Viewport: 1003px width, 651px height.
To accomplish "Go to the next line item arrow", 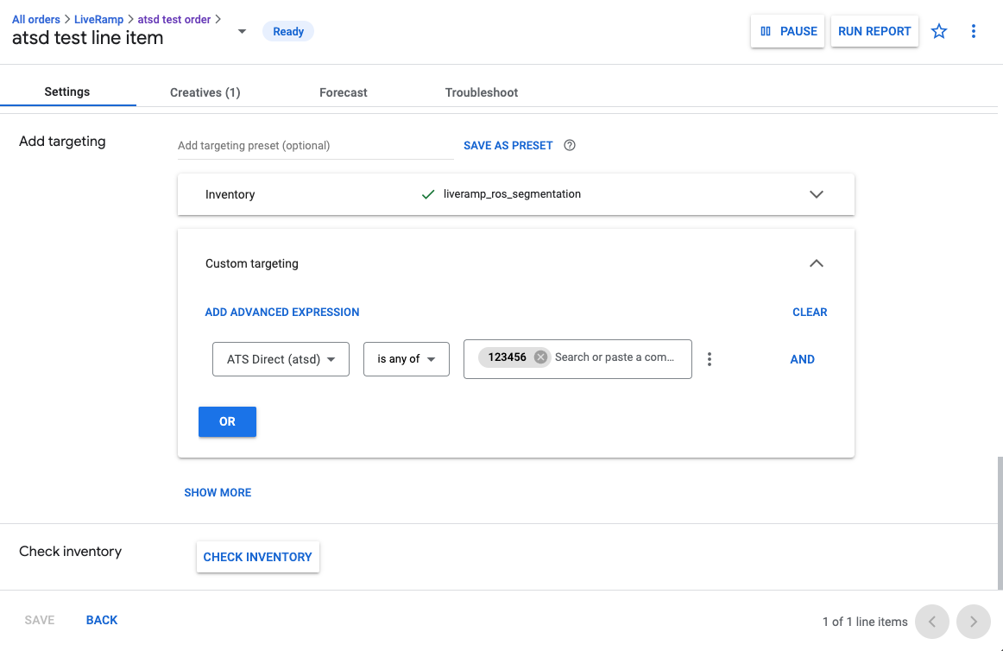I will (973, 622).
